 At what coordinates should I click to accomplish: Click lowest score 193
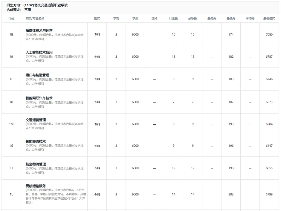coord(231,124)
